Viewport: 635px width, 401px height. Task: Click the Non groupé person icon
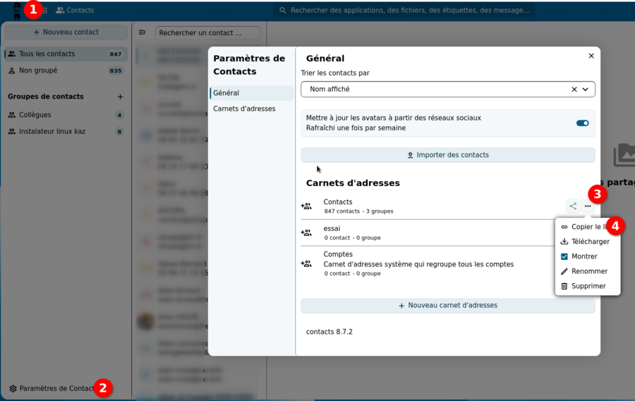click(x=12, y=70)
